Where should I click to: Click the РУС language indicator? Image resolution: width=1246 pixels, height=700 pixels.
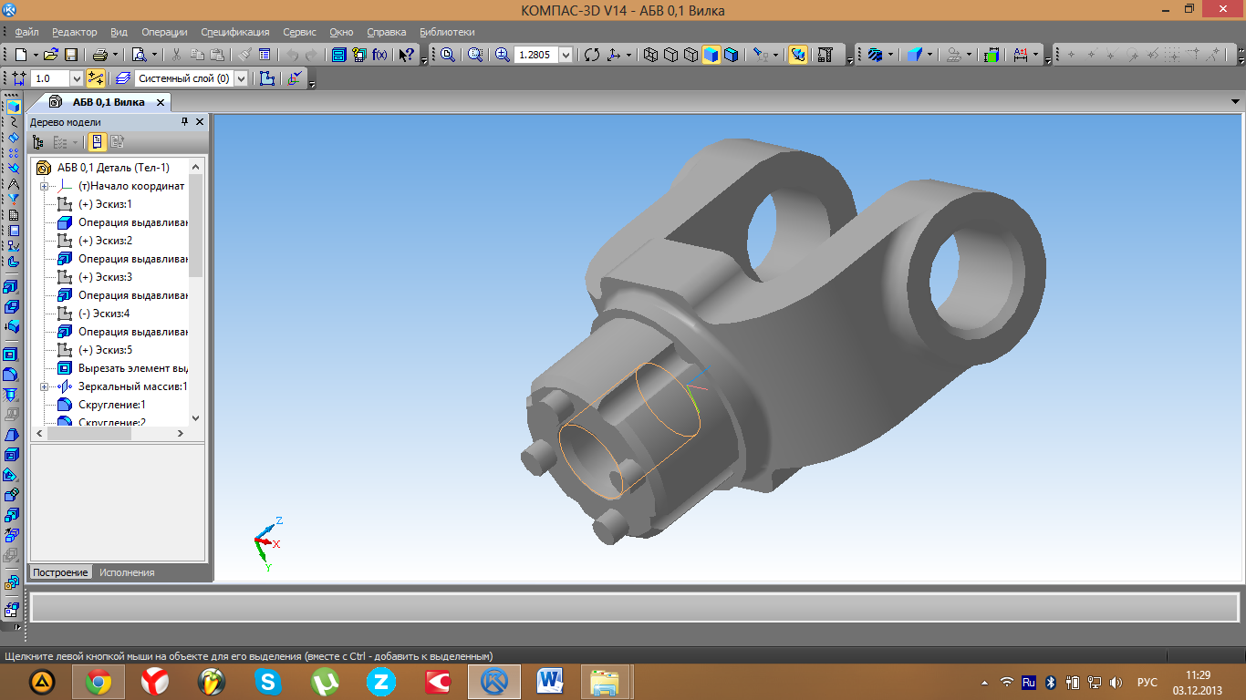(x=1147, y=682)
